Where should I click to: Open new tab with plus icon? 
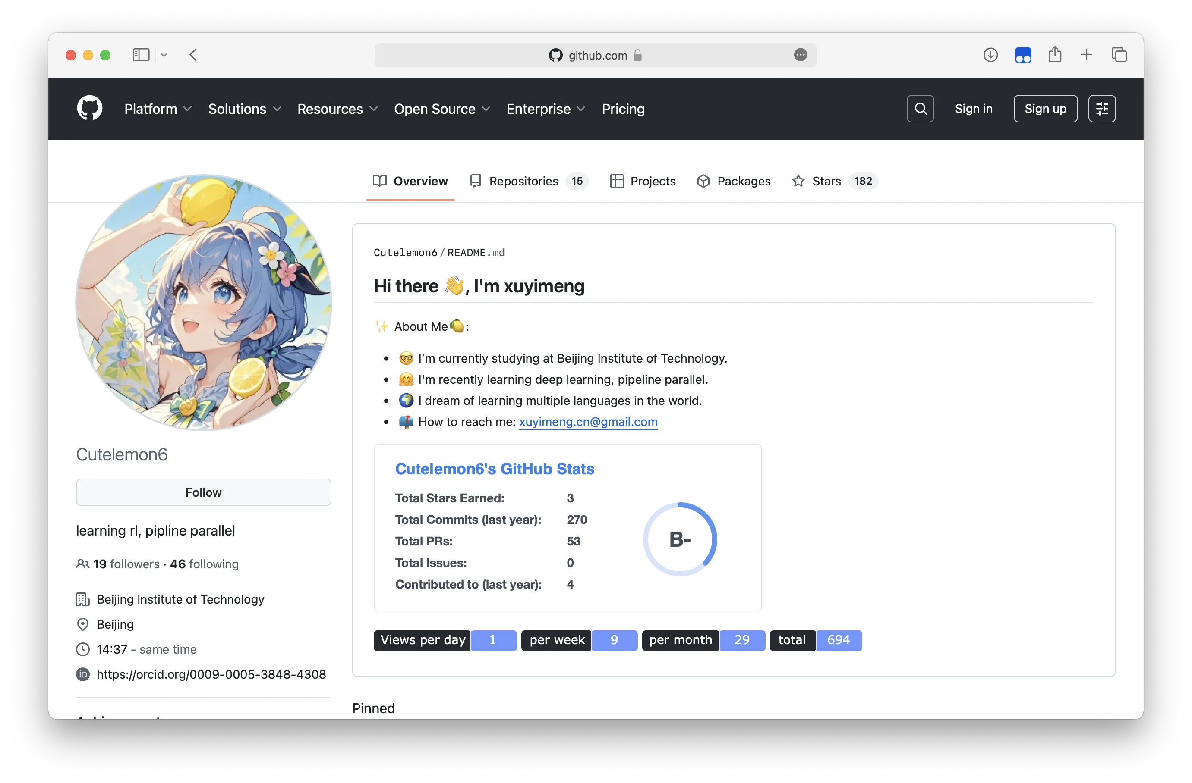pos(1086,55)
